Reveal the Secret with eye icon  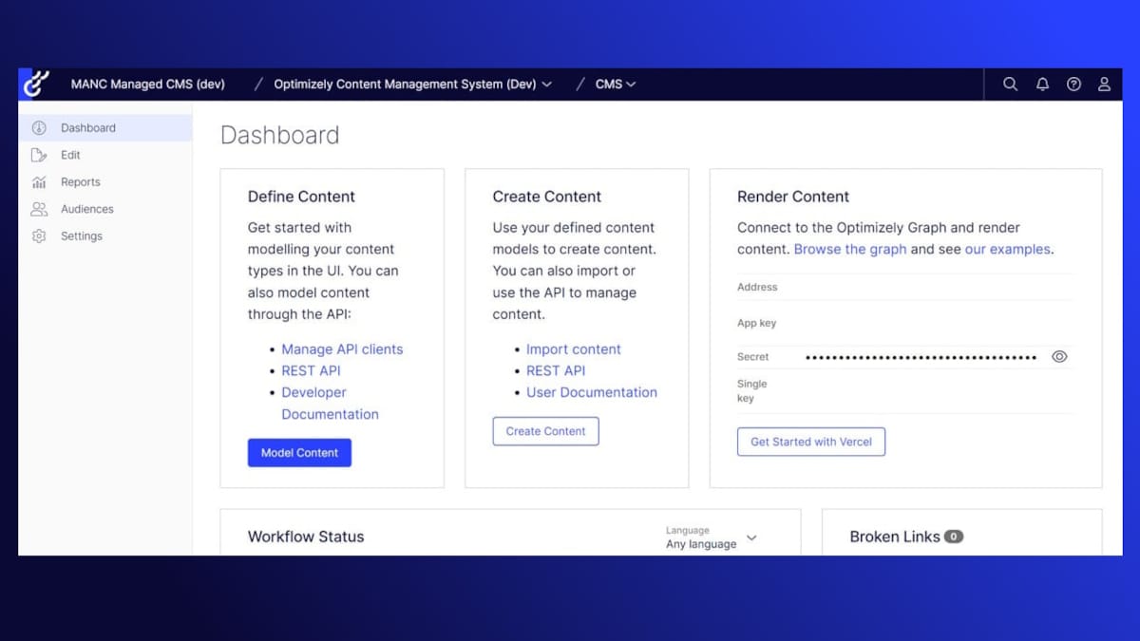click(x=1059, y=357)
